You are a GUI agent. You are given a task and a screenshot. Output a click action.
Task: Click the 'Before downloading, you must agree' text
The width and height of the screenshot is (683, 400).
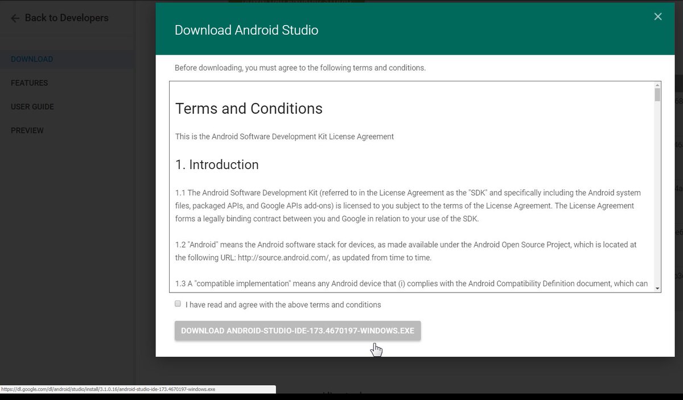coord(300,68)
